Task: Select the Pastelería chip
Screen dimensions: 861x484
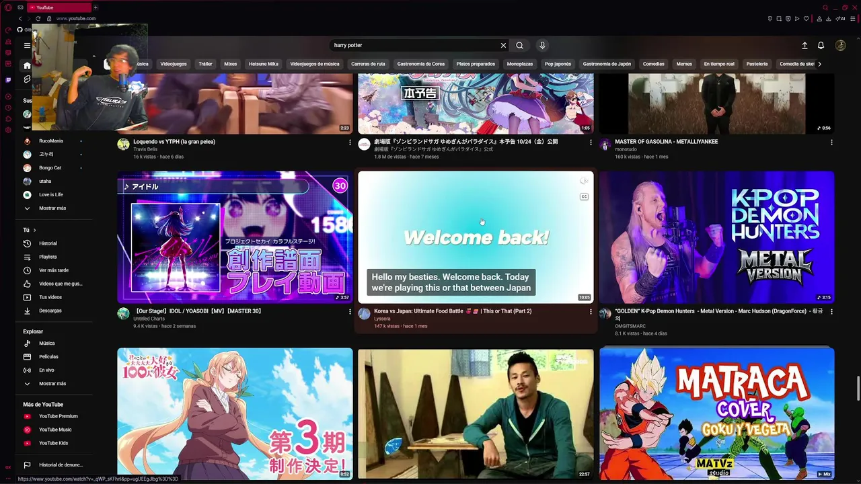Action: 757,64
